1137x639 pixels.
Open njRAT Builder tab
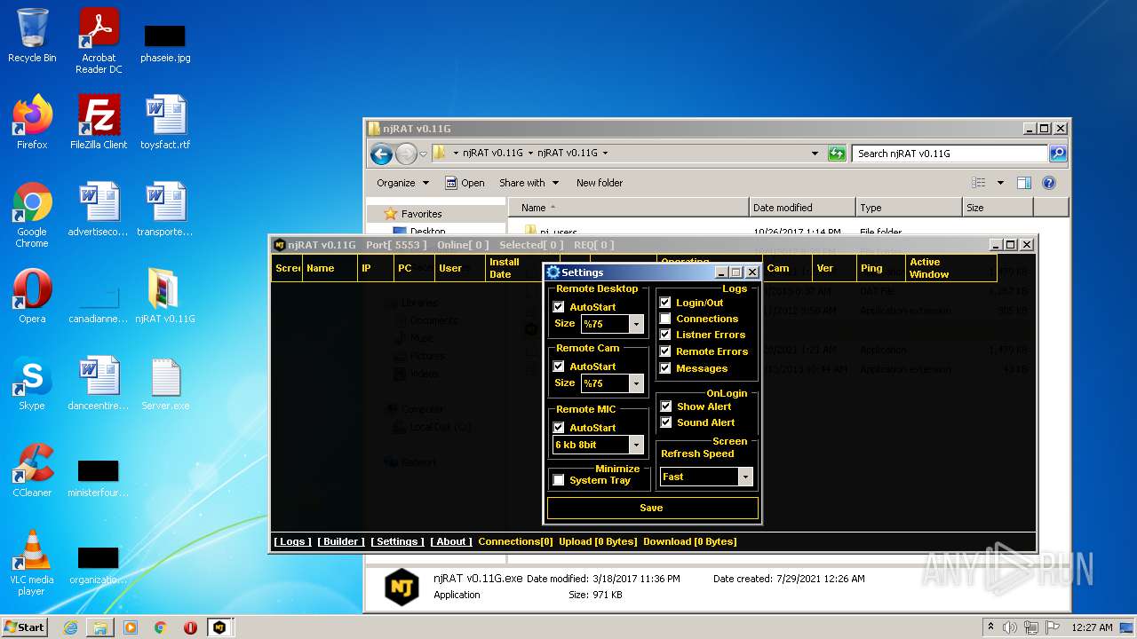pos(341,541)
